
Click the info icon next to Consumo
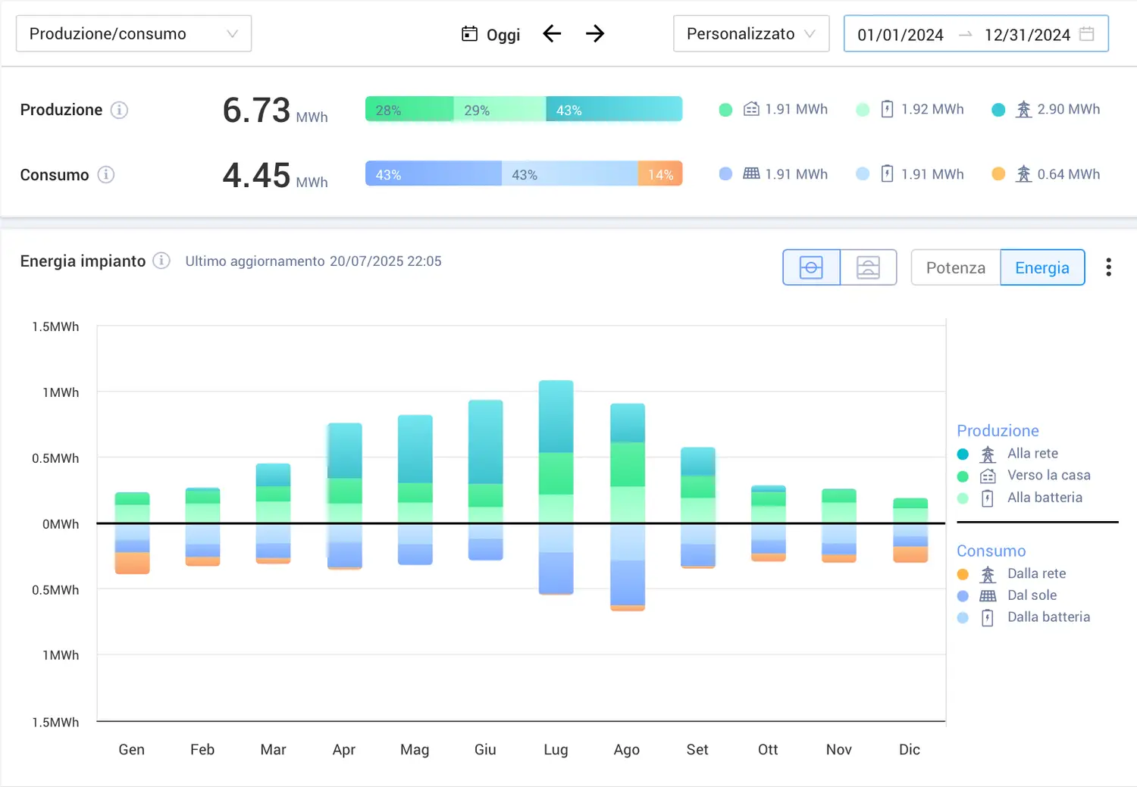coord(106,175)
